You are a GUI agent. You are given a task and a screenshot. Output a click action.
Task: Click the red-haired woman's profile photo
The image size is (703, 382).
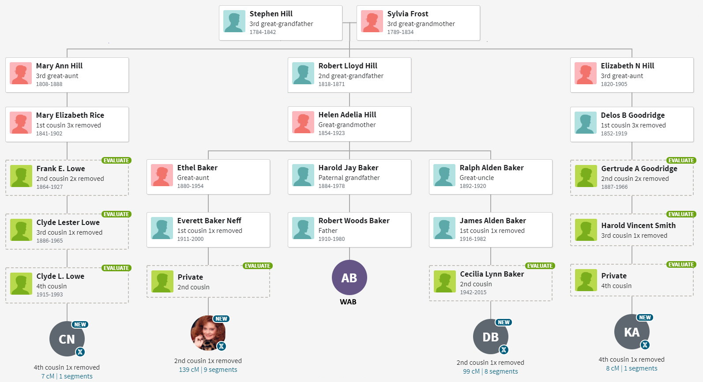pos(208,333)
